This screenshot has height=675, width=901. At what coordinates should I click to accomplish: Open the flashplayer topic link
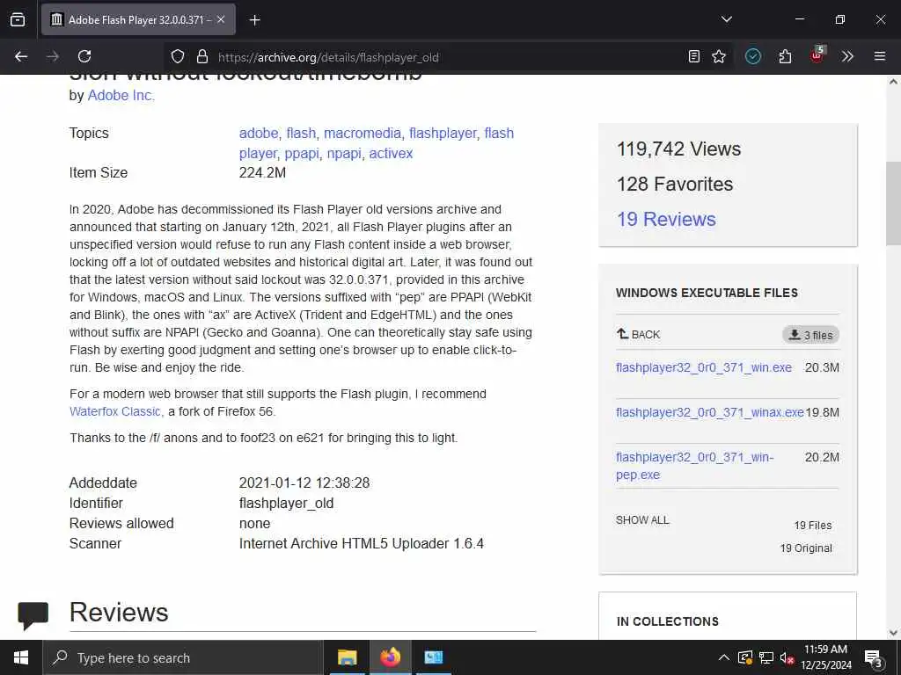443,134
